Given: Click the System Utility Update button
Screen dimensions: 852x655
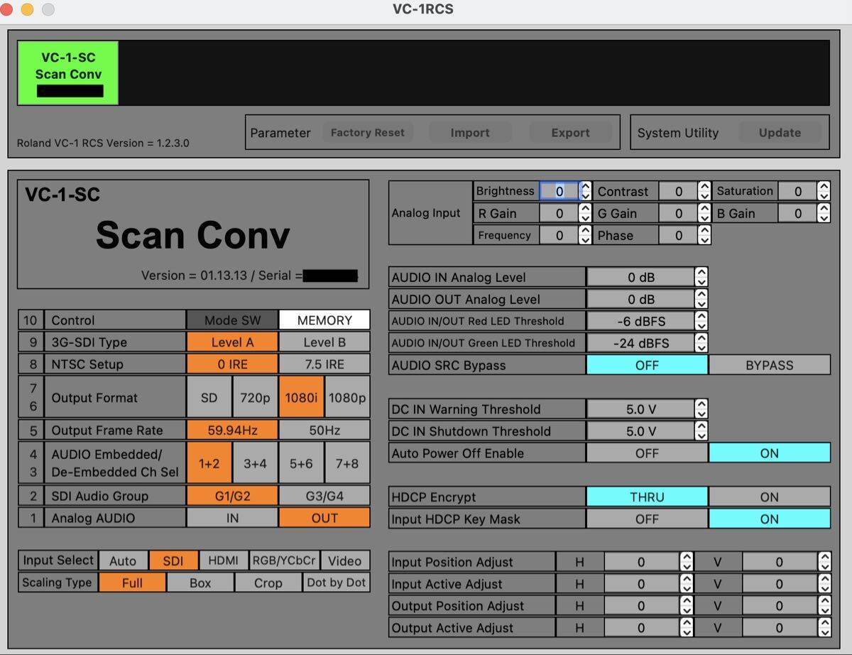Looking at the screenshot, I should point(780,133).
